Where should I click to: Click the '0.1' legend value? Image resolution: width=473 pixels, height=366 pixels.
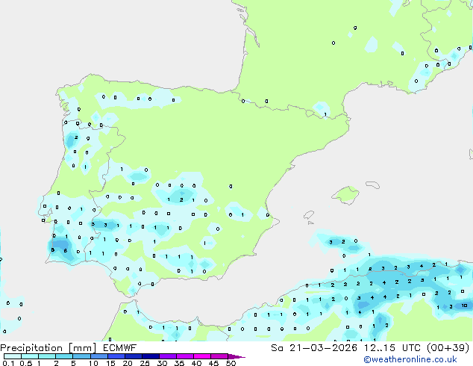pos(8,363)
